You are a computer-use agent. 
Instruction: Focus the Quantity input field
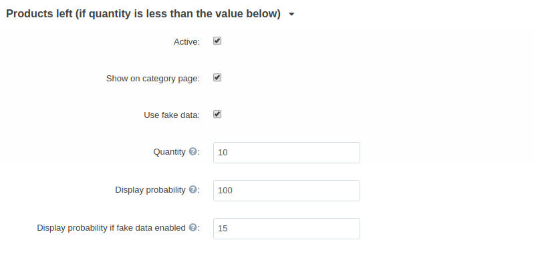point(287,153)
